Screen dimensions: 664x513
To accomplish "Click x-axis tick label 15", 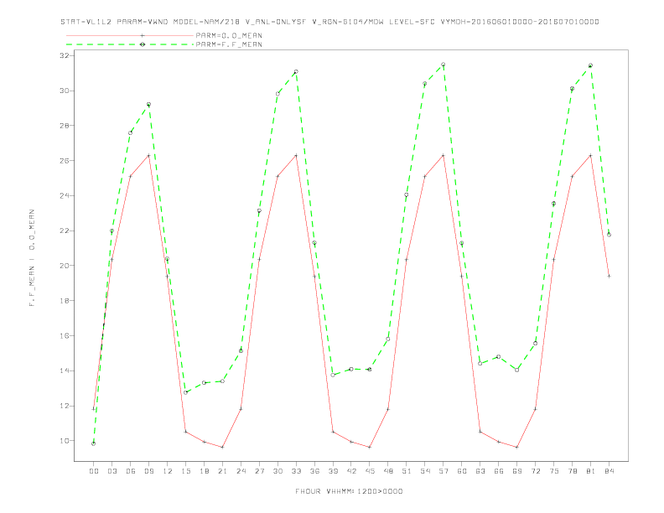I will click(185, 471).
